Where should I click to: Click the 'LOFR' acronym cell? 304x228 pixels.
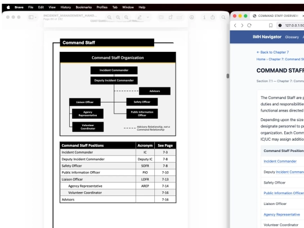tap(145, 180)
